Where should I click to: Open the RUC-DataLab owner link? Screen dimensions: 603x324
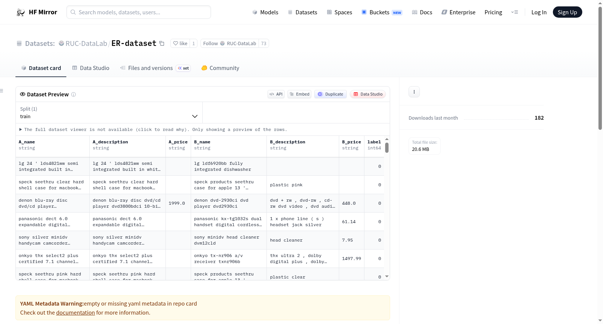[x=86, y=43]
